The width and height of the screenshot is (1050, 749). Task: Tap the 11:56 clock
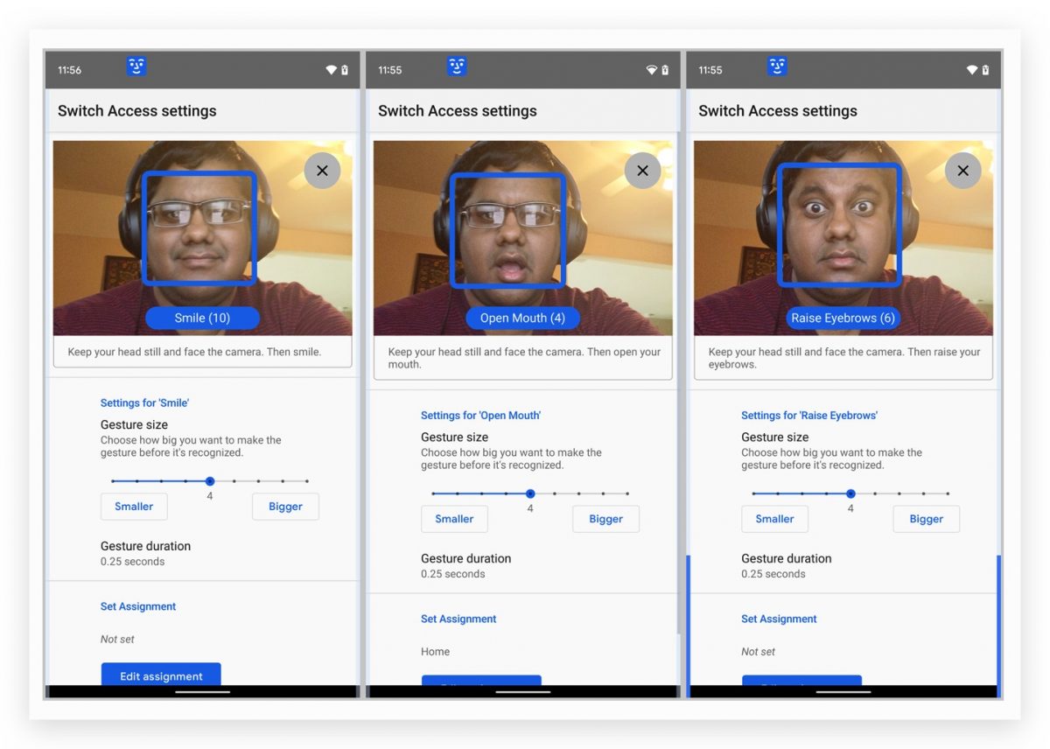(x=69, y=70)
